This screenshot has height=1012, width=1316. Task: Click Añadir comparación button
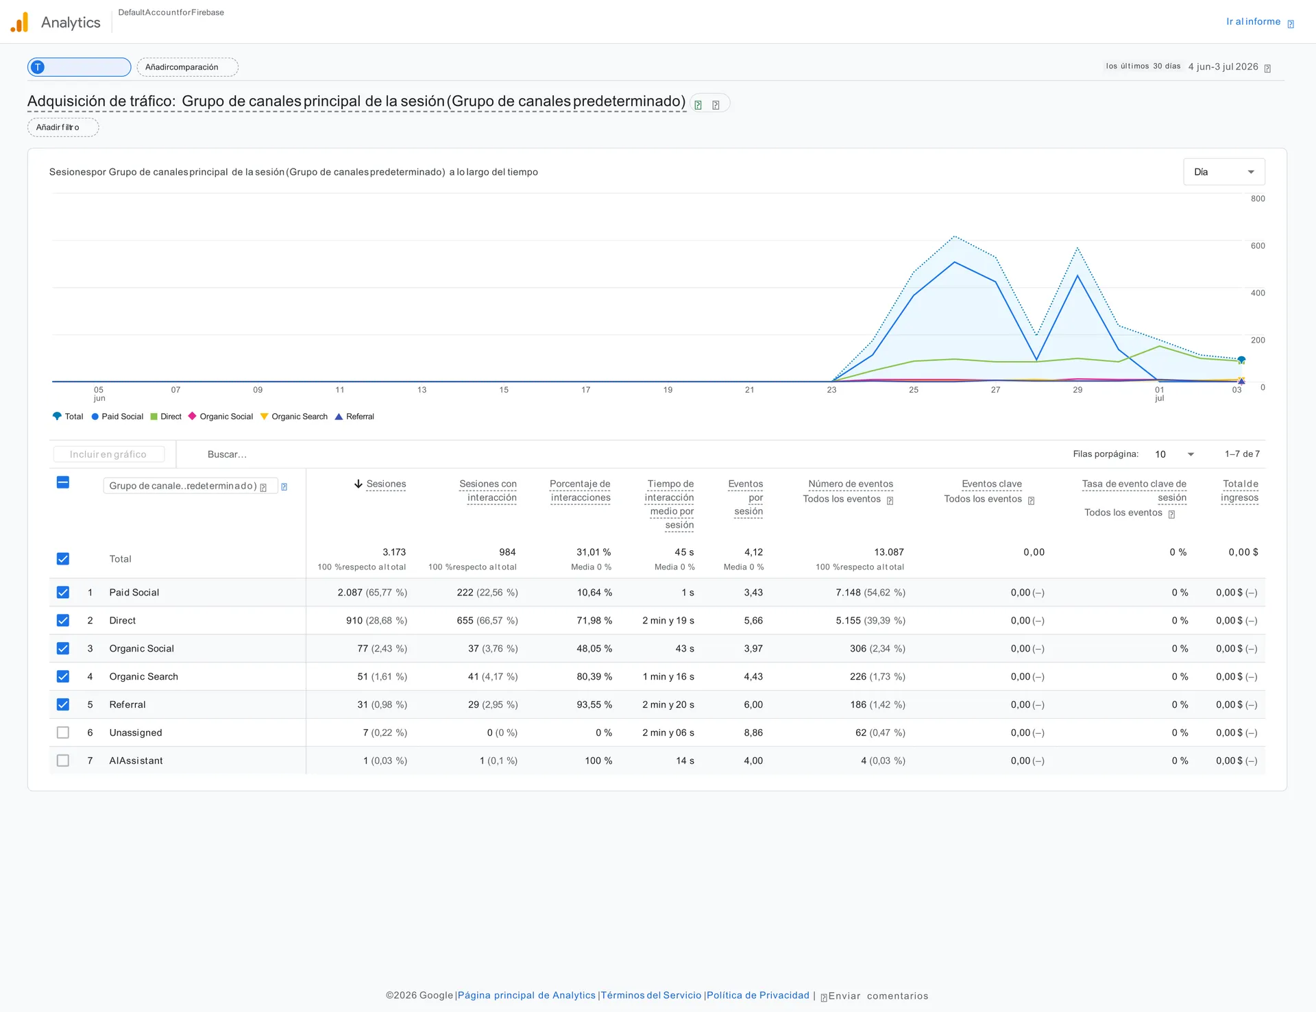[x=187, y=67]
